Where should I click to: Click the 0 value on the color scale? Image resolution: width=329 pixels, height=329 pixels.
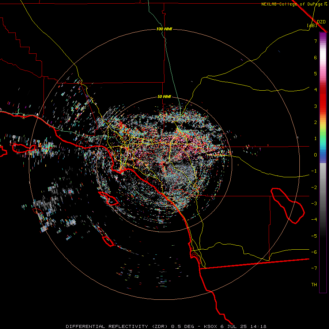315,155
